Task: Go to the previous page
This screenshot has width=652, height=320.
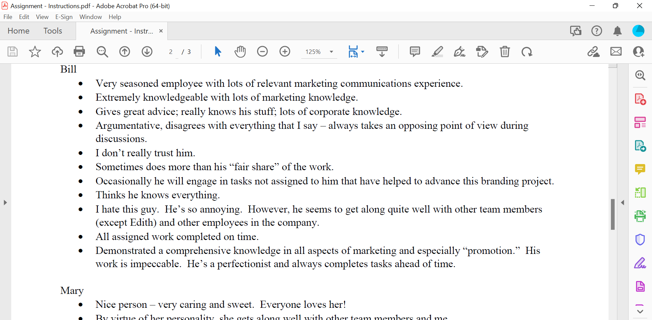Action: click(x=125, y=52)
